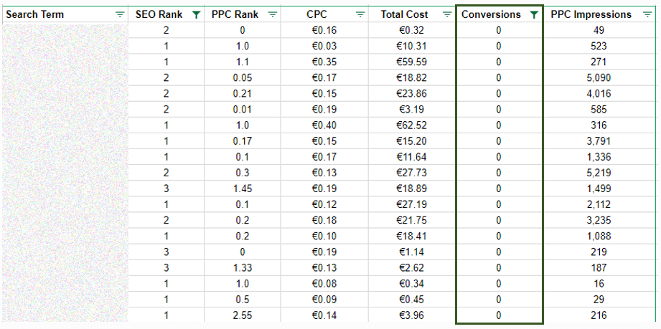This screenshot has width=661, height=329.
Task: Click the Total Cost header text
Action: pos(404,14)
